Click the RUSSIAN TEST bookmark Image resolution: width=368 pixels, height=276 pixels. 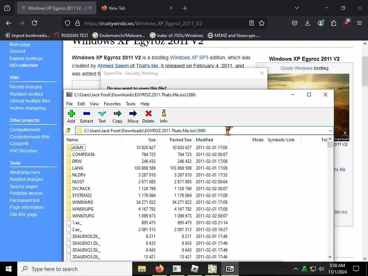[x=72, y=36]
